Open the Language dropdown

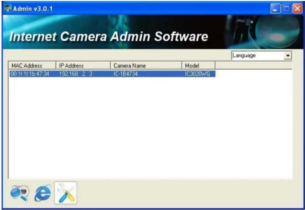(x=262, y=56)
